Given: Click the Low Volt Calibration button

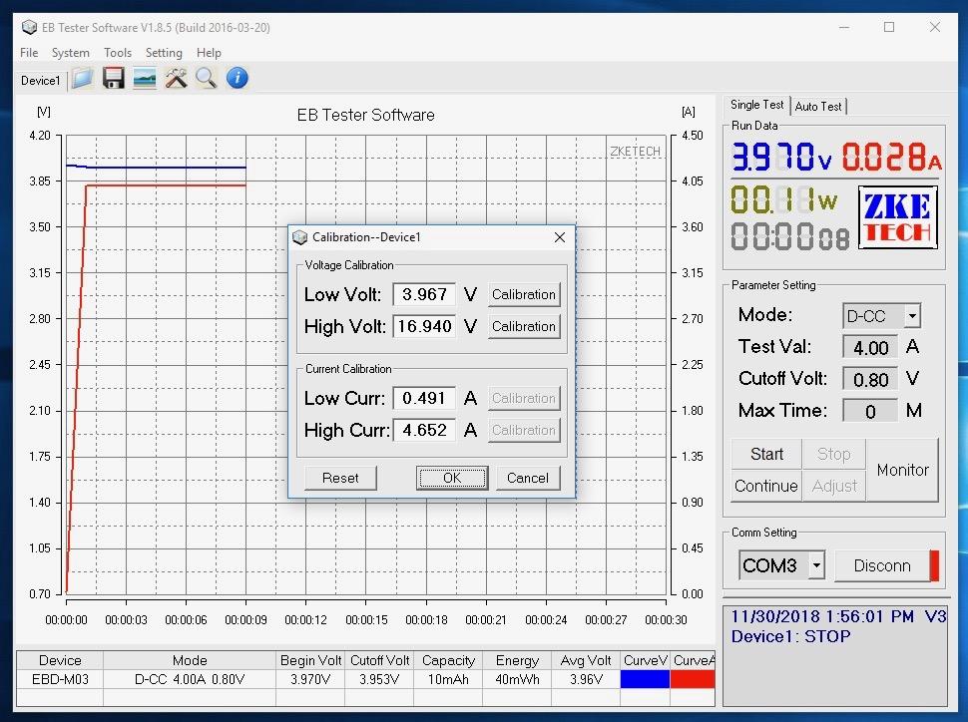Looking at the screenshot, I should (523, 294).
